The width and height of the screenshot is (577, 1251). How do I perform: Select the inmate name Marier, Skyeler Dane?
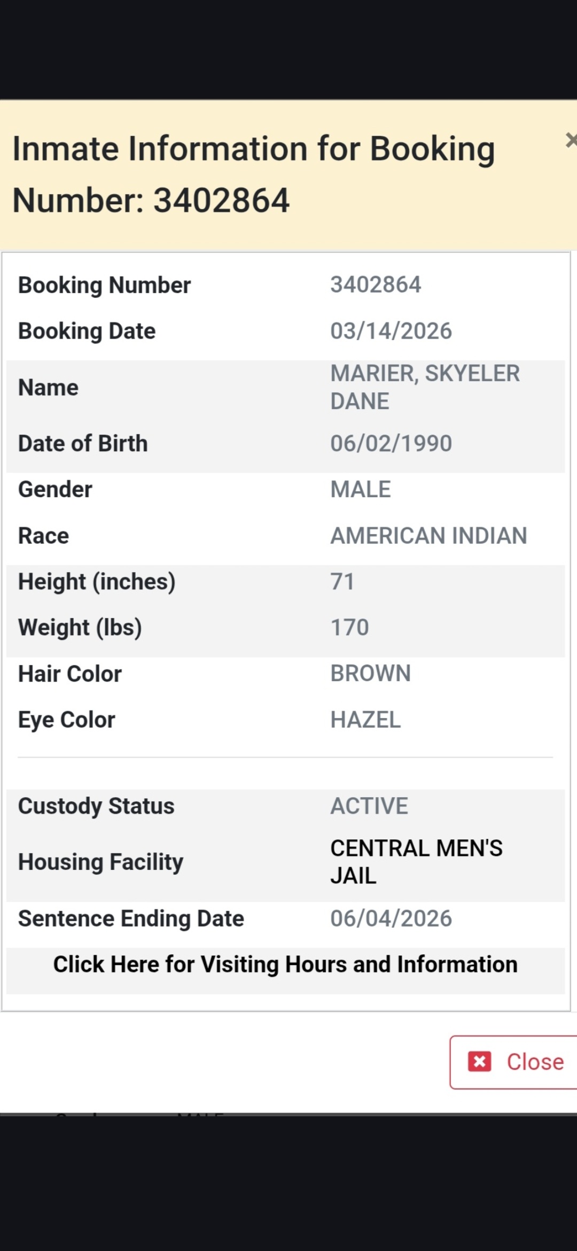pos(425,387)
